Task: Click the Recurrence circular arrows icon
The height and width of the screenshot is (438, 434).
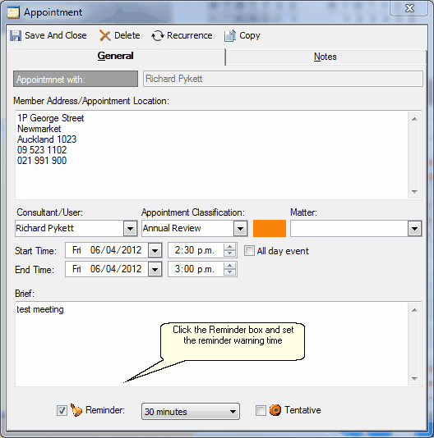Action: [157, 36]
